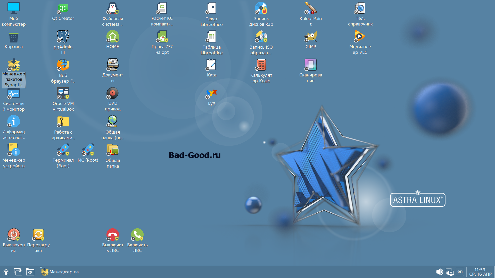Open the file manager taskbar icon
Viewport: 495px width, 278px height.
(x=30, y=272)
